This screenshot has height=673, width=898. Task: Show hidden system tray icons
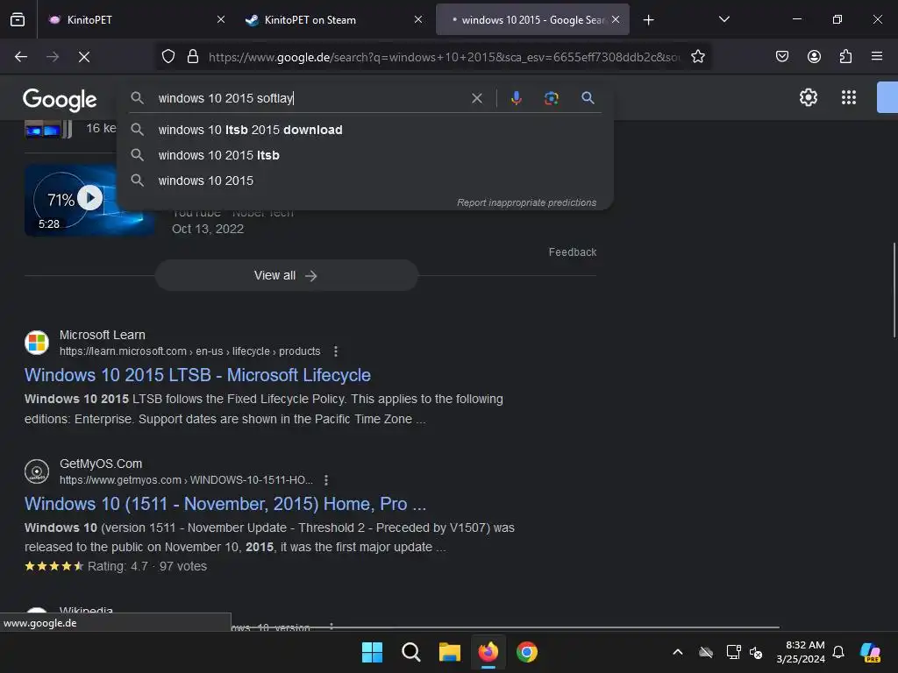tap(678, 652)
